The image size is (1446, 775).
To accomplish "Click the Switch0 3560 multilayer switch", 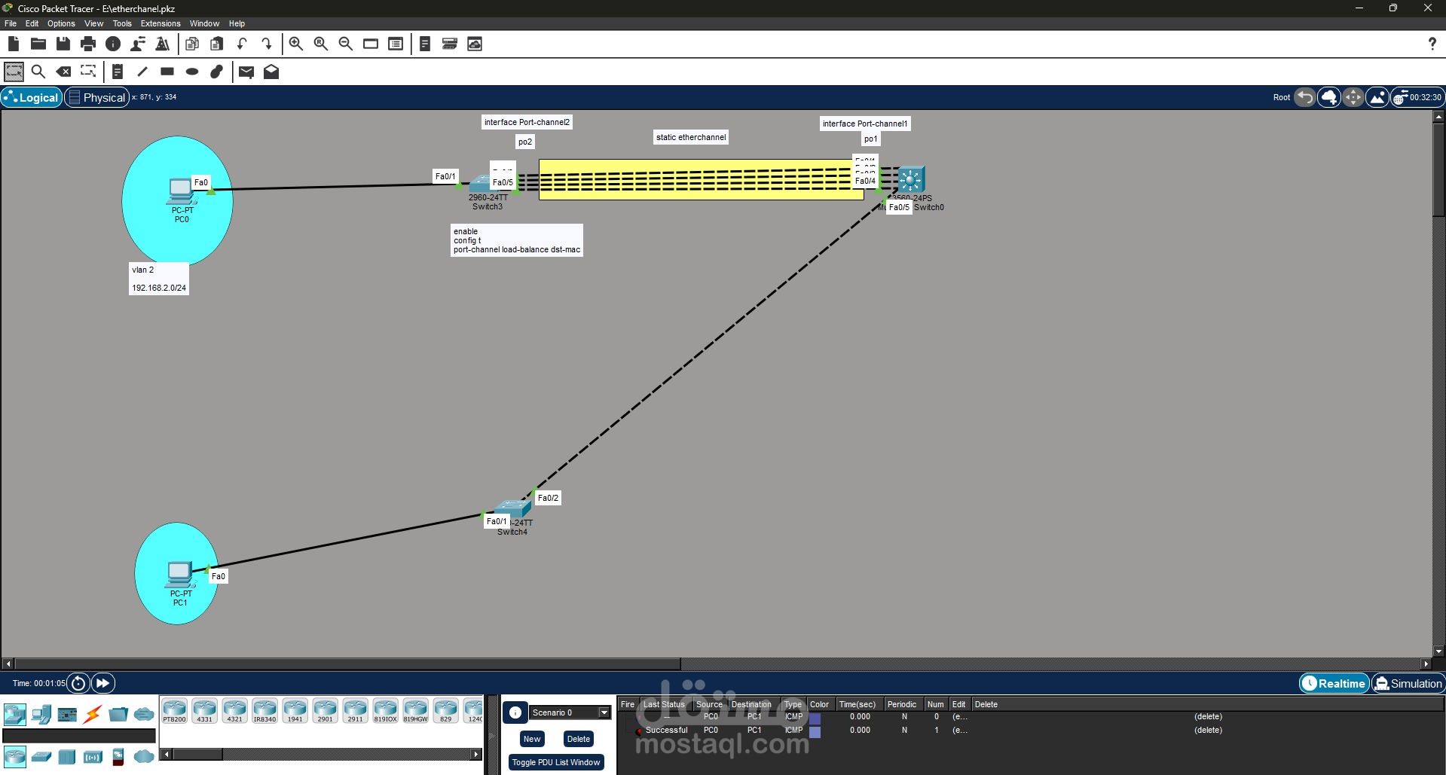I will 911,179.
